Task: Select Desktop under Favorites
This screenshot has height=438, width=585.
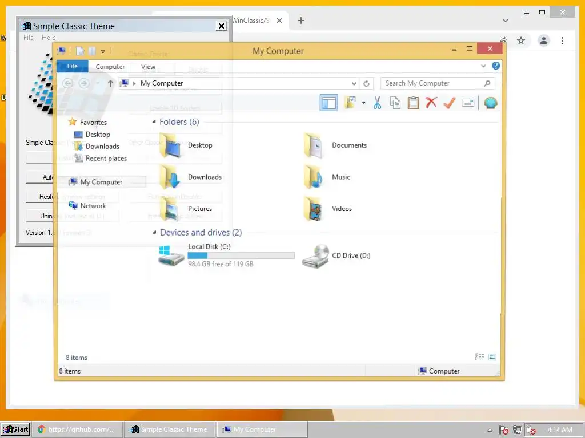Action: coord(92,135)
